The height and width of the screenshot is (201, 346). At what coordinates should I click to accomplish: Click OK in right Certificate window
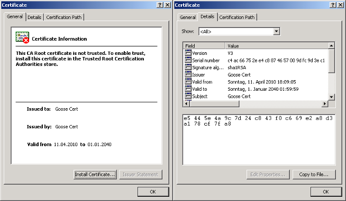[x=326, y=192]
